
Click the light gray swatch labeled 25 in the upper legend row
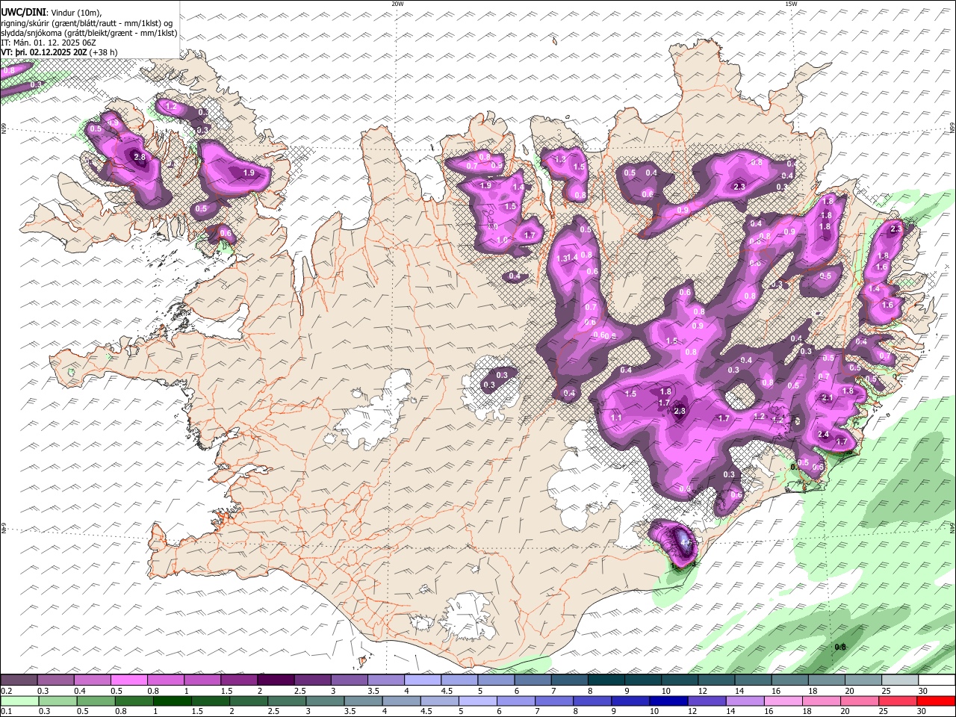pos(898,680)
